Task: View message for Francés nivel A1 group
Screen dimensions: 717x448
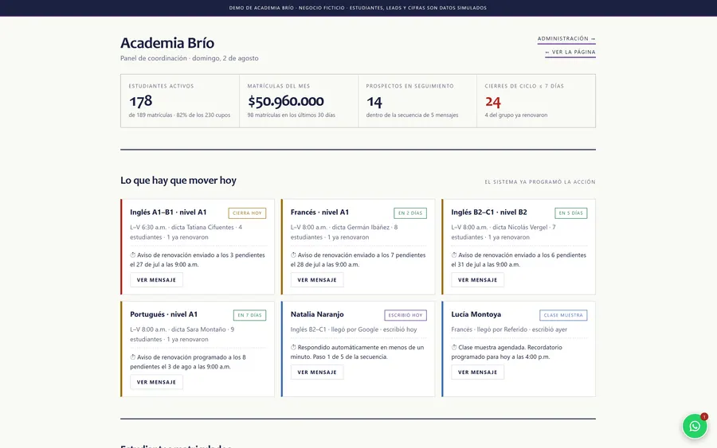Action: coord(317,280)
